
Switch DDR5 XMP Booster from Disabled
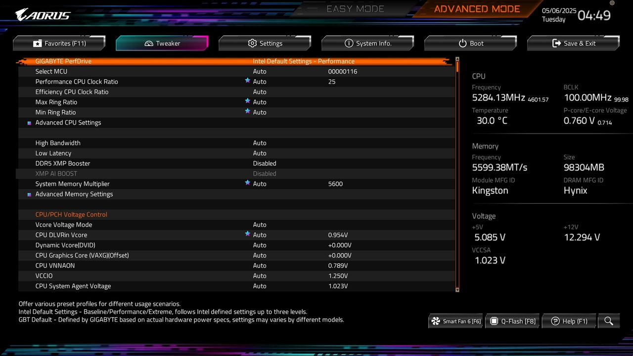pyautogui.click(x=265, y=163)
